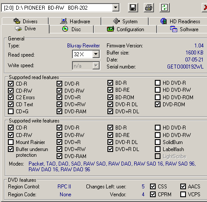Viewport: 207px width, 202px height.
Task: Enable the SolidBurn checkbox
Action: click(x=157, y=142)
